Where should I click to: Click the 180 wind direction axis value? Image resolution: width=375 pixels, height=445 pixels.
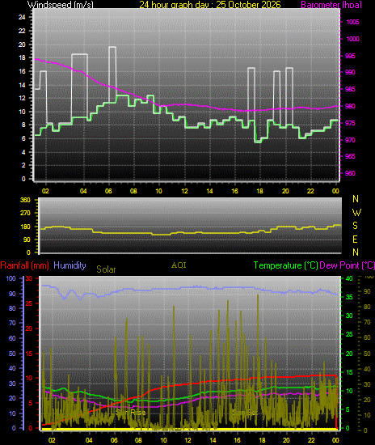pos(25,227)
